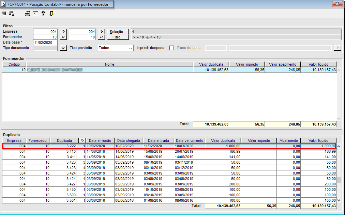Expand the Tipo previsão dropdown
The image size is (345, 215).
(131, 48)
